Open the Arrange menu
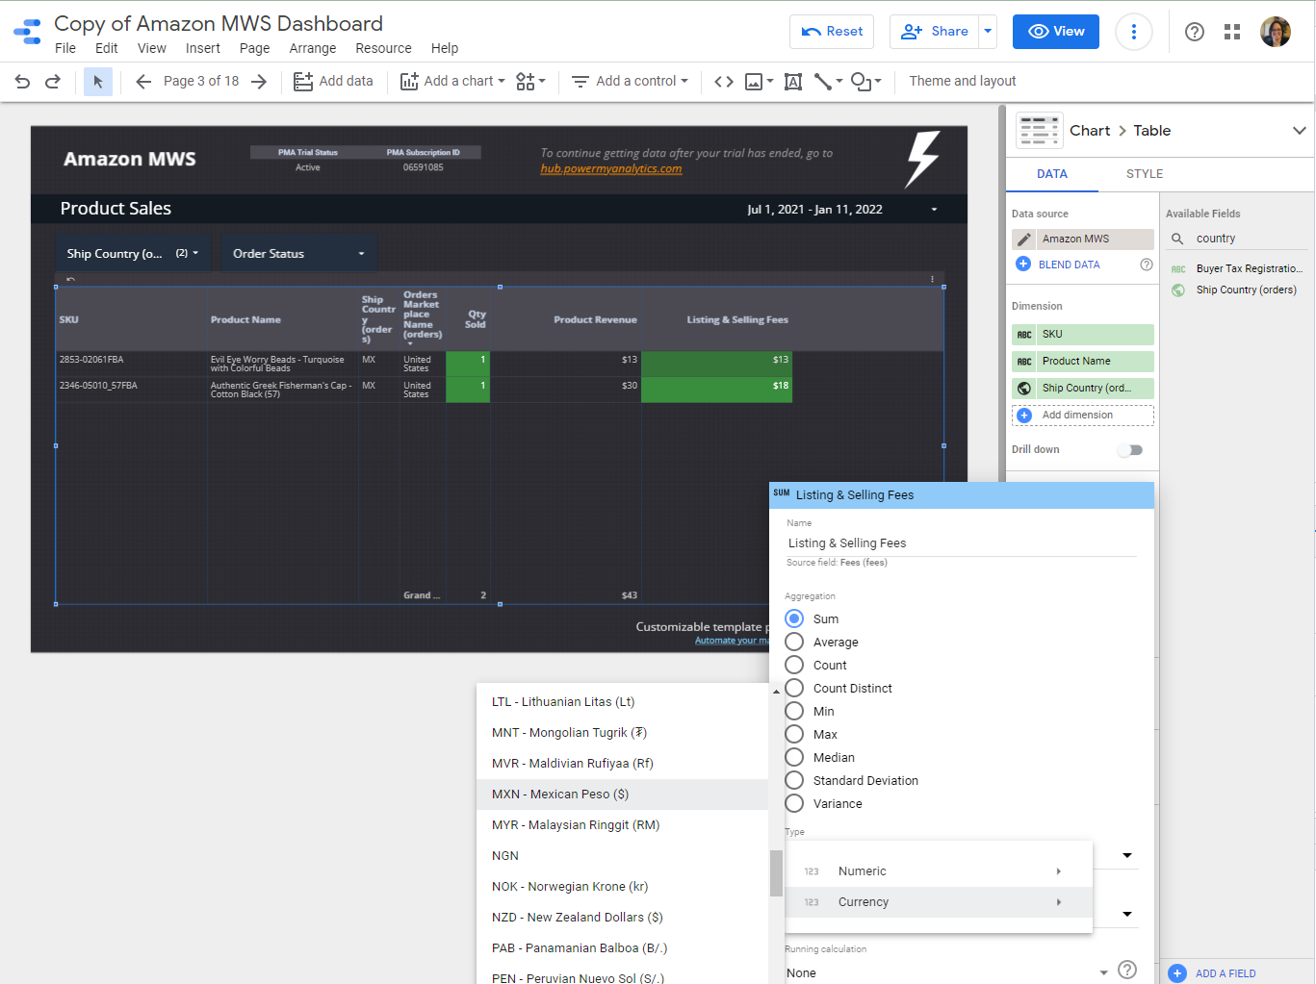 point(313,48)
